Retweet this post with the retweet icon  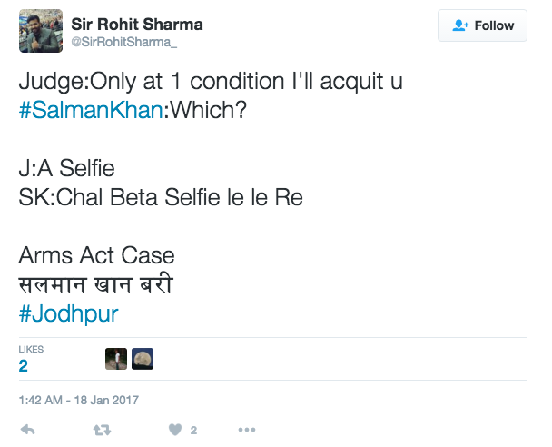pos(102,430)
